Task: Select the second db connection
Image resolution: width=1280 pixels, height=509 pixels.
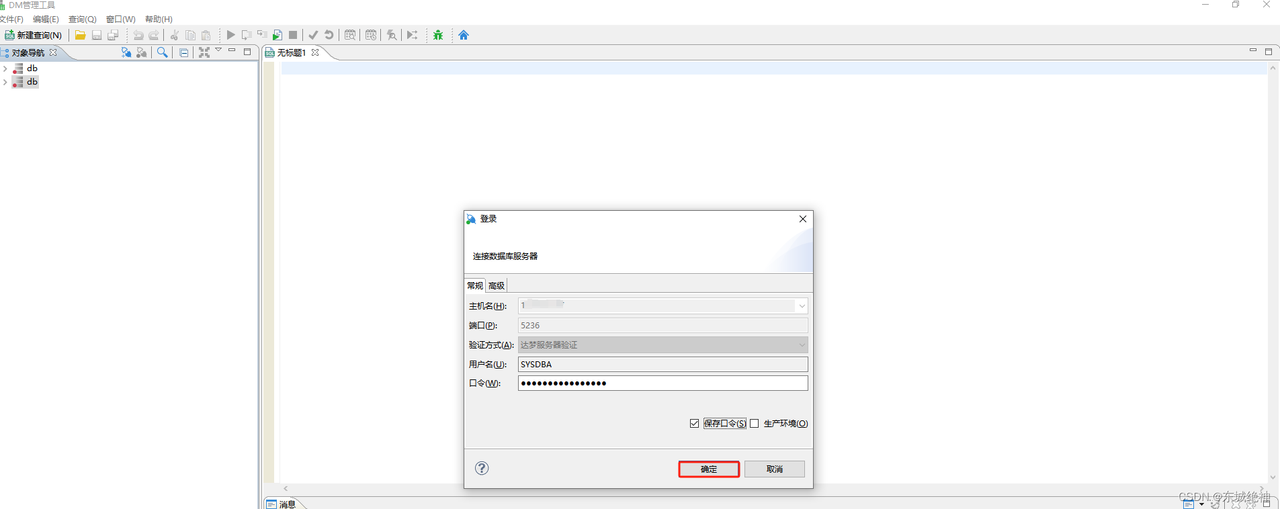Action: 26,82
